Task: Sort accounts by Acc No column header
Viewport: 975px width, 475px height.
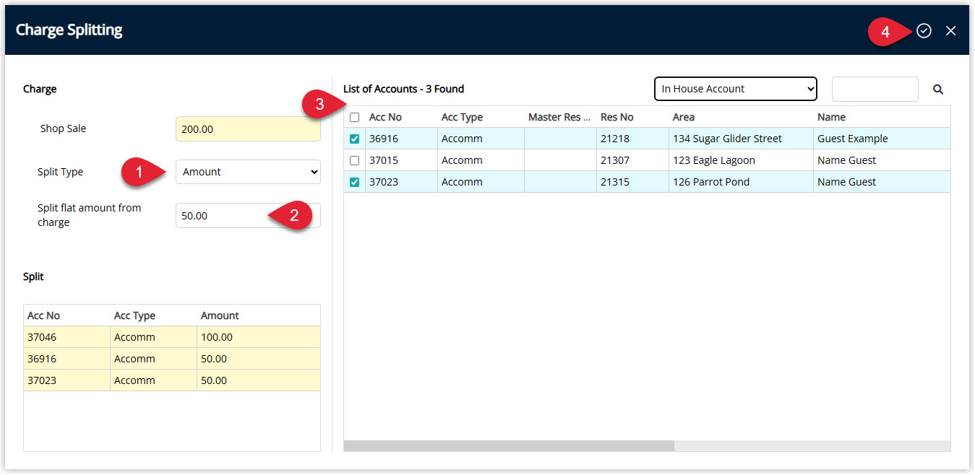Action: tap(385, 117)
